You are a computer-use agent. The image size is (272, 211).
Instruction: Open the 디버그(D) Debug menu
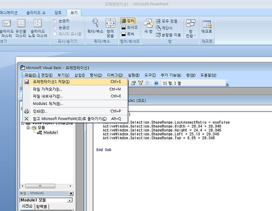click(115, 75)
